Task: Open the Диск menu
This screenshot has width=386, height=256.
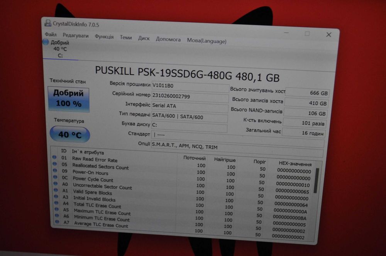Action: (144, 38)
